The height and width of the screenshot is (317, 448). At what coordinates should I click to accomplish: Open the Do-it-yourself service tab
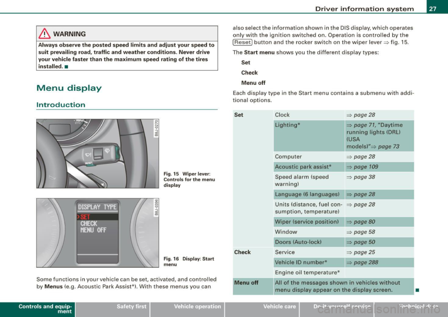(x=336, y=310)
